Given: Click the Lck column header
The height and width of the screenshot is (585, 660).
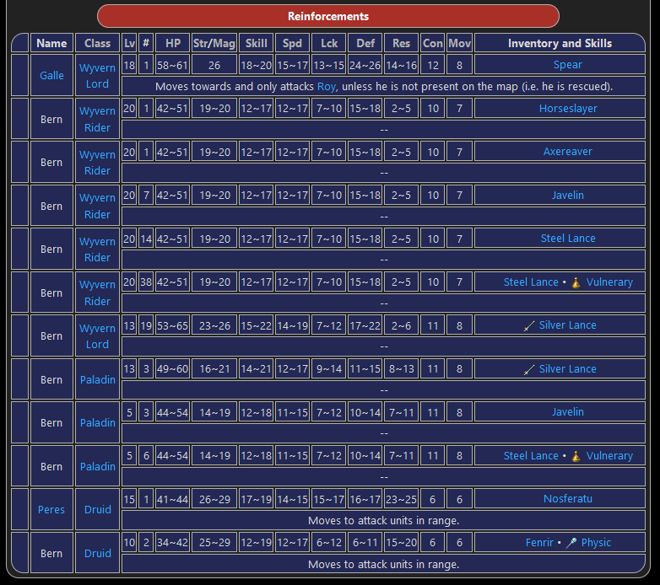Looking at the screenshot, I should point(329,43).
